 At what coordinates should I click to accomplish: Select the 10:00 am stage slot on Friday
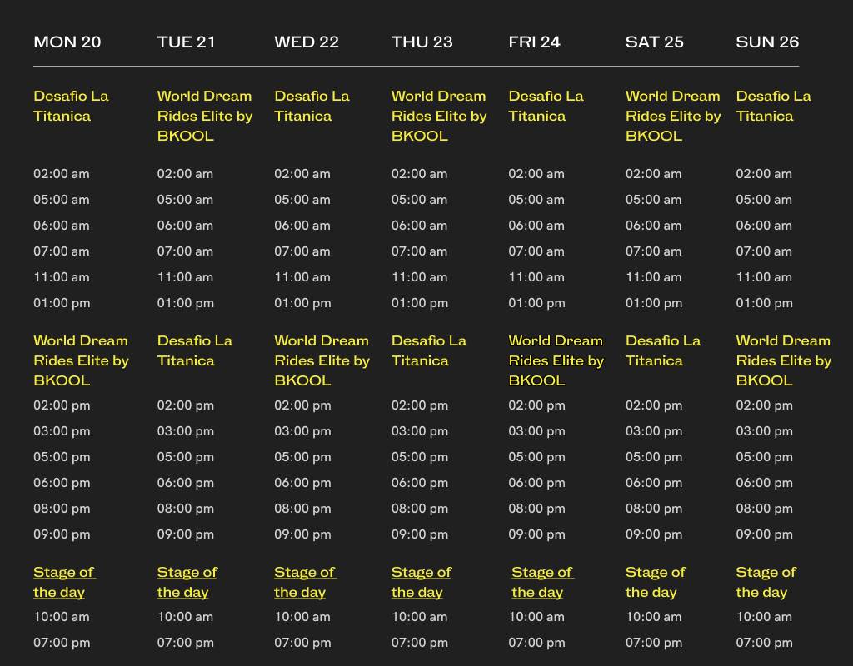(536, 617)
